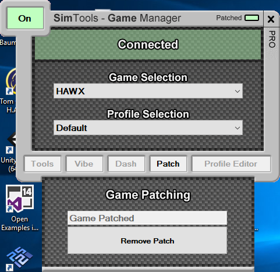Screen dimensions: 280x272
Task: Click the Connected status banner
Action: coord(148,44)
